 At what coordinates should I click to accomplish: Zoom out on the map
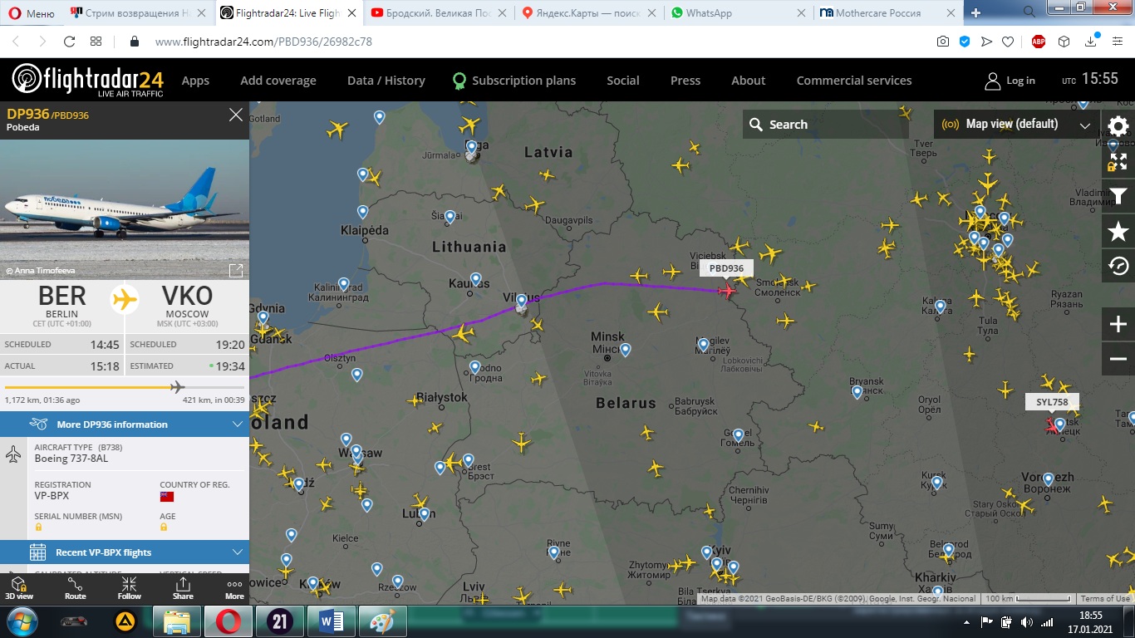tap(1118, 359)
